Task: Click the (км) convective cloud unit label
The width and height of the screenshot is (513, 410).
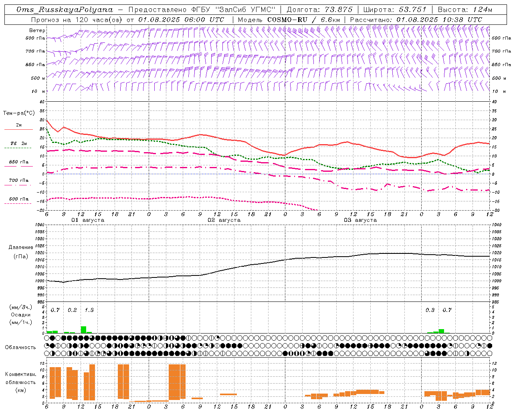Action: [x=20, y=390]
